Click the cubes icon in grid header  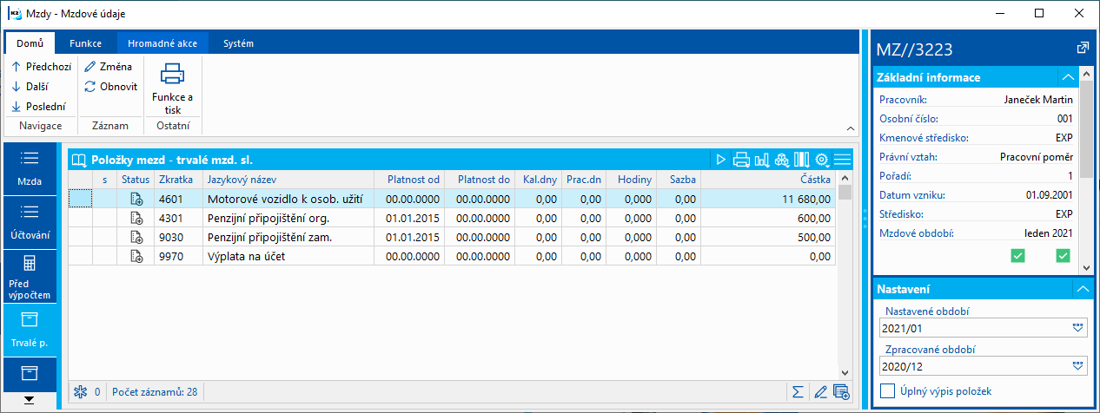click(x=782, y=160)
